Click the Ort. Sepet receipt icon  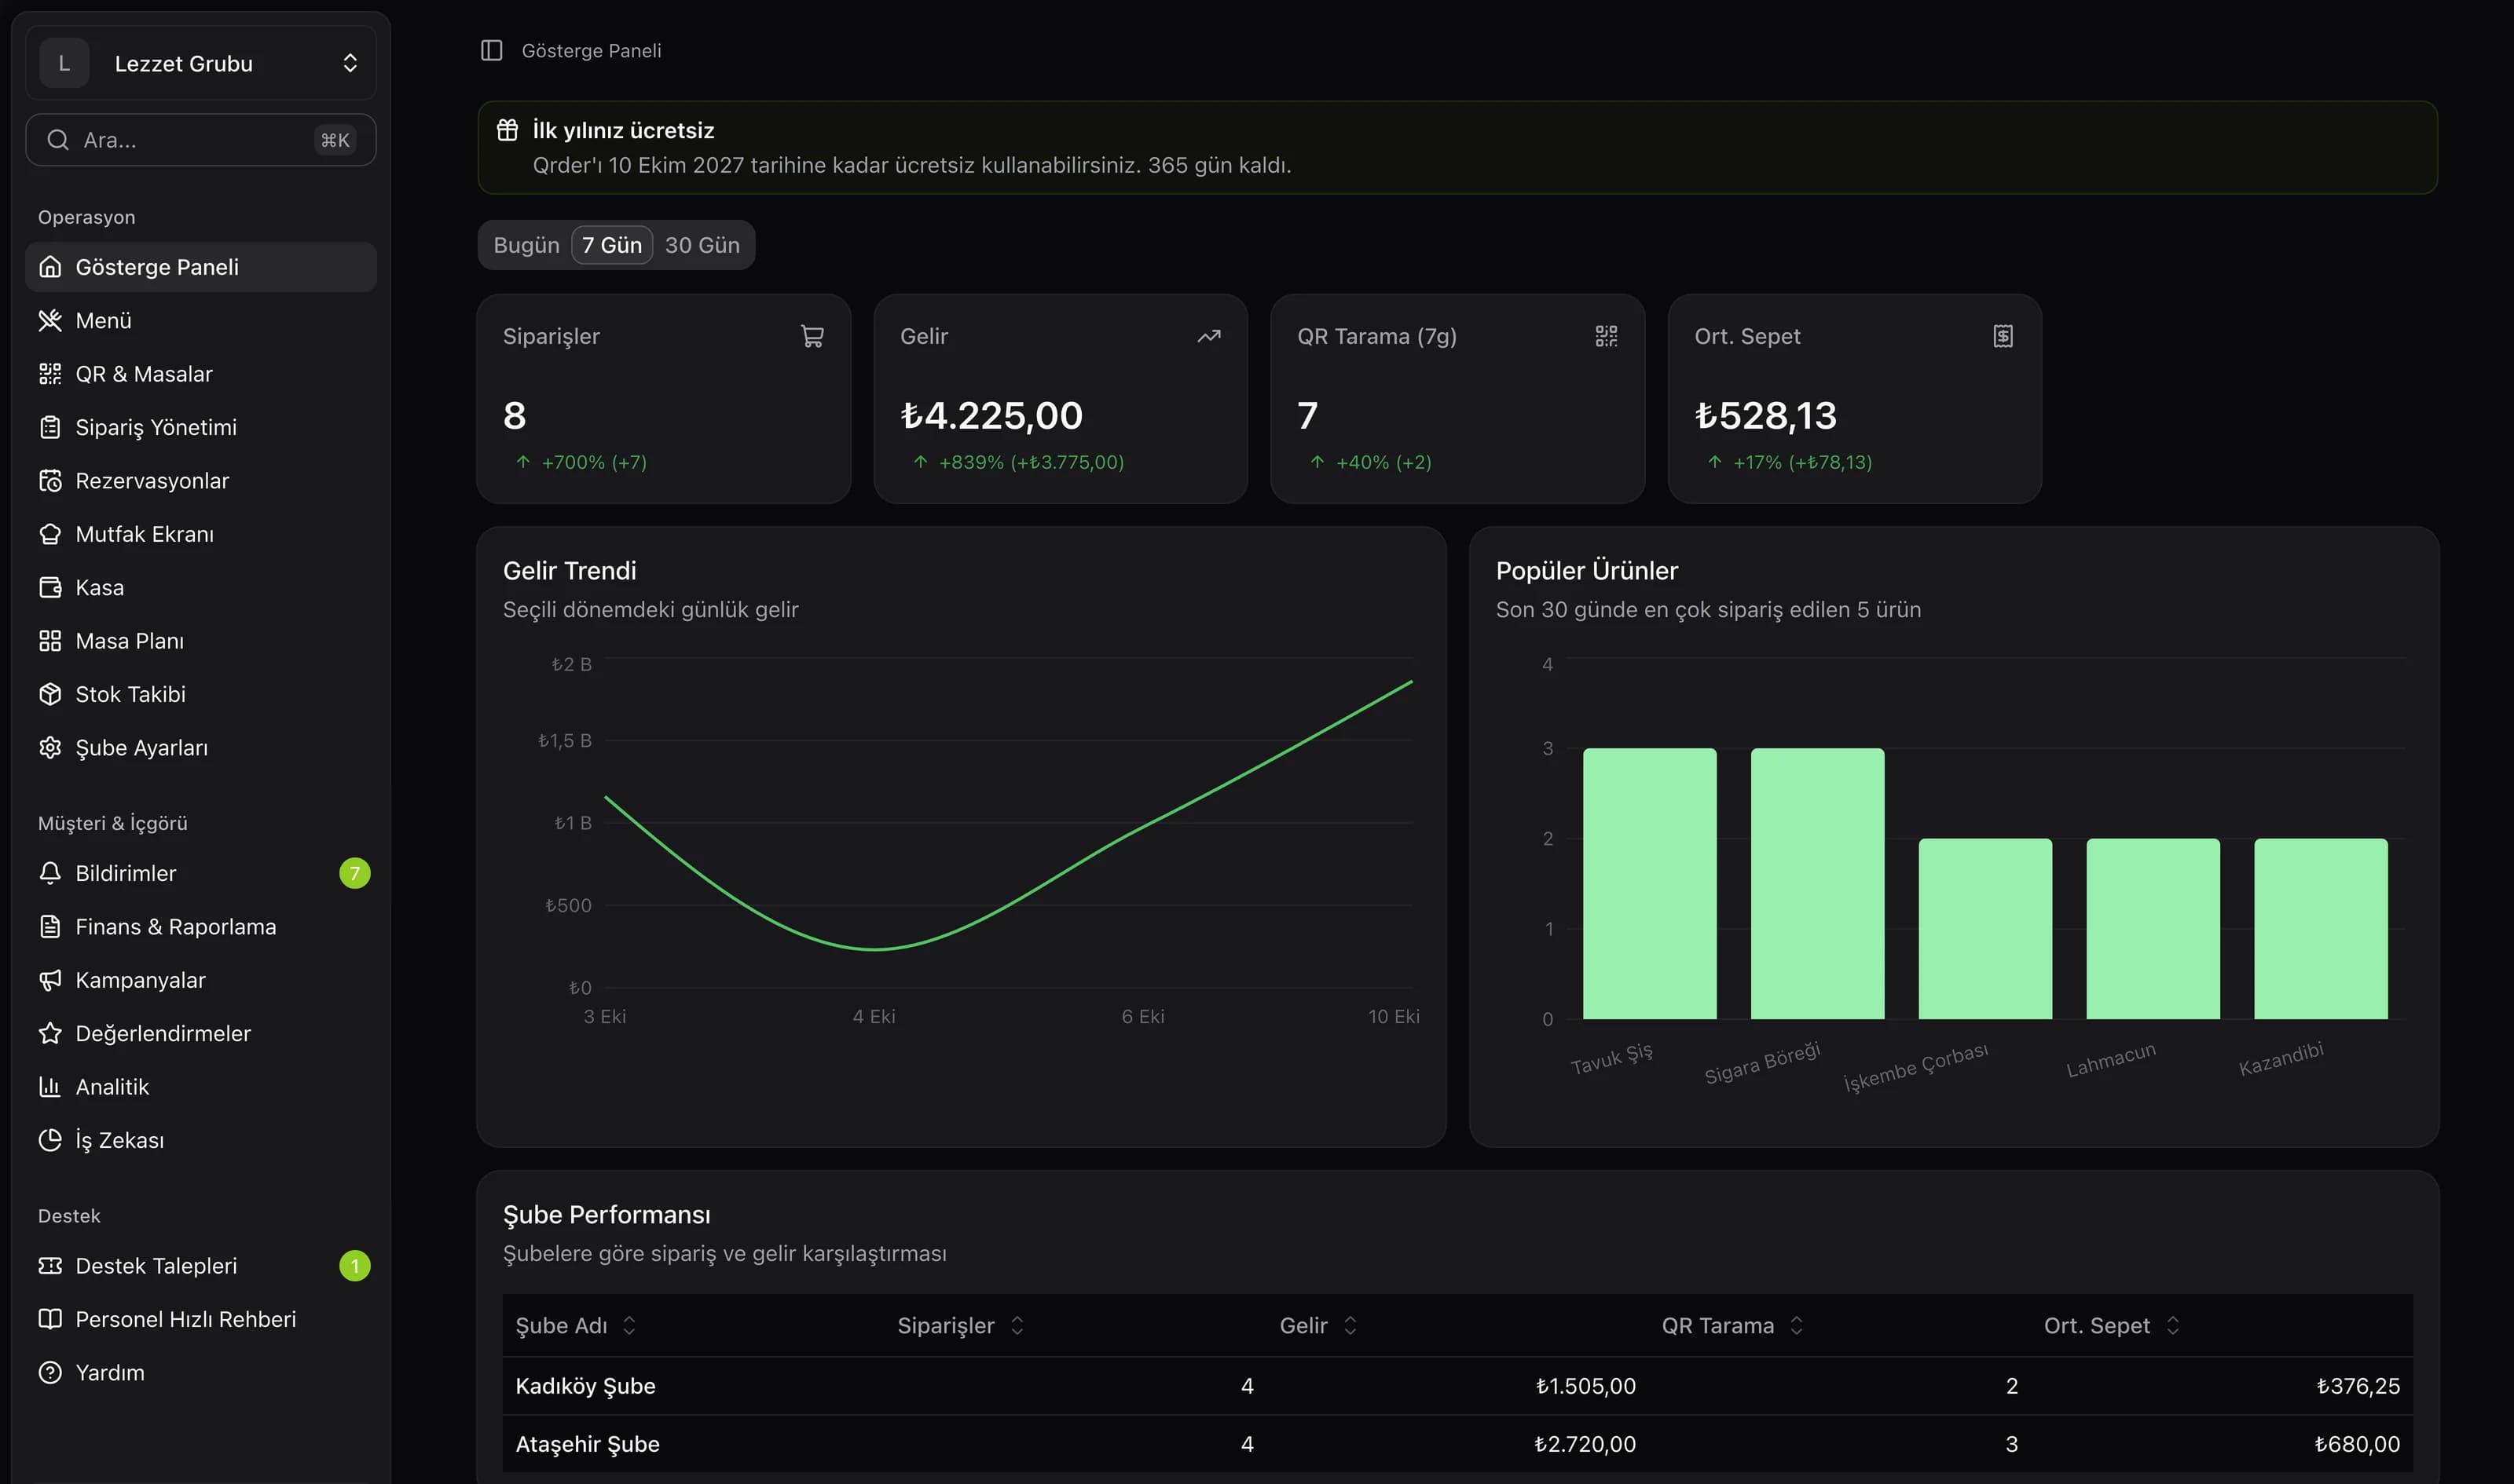[2003, 336]
